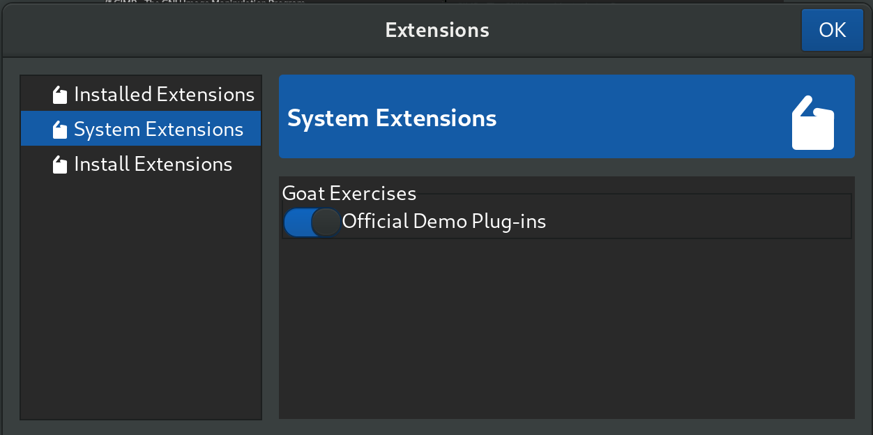Disable the Official Demo Plug-ins extension
Viewport: 873px width, 435px height.
tap(311, 222)
